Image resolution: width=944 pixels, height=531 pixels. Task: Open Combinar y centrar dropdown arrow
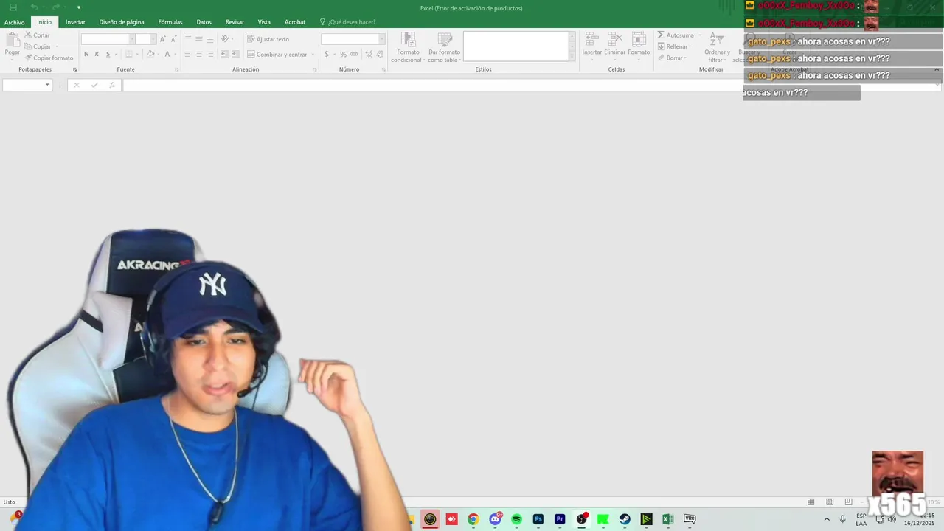[313, 54]
